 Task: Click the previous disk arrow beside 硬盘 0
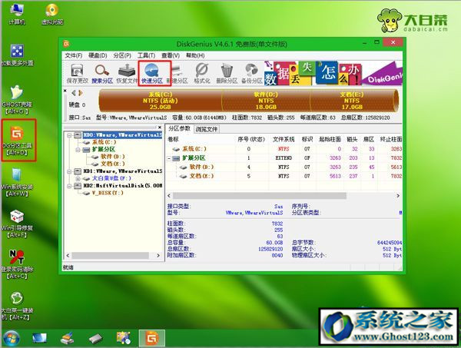pos(74,93)
